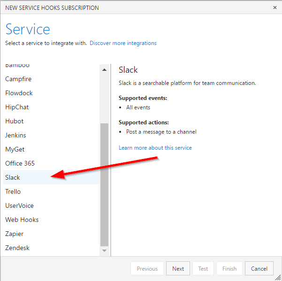The image size is (282, 281).
Task: Click the Cancel button
Action: [259, 268]
